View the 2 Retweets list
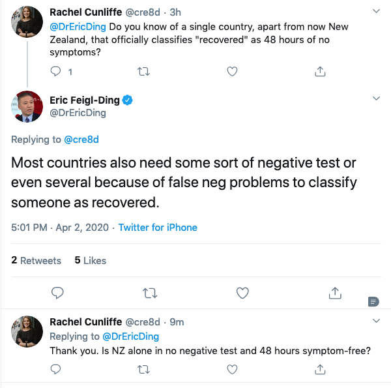This screenshot has height=388, width=391. (x=36, y=260)
